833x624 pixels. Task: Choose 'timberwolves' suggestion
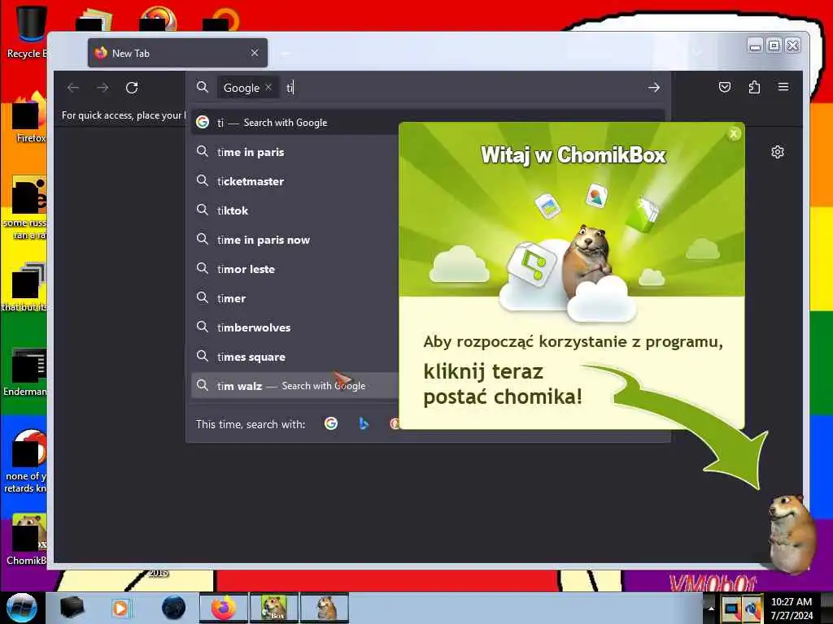[x=294, y=327]
